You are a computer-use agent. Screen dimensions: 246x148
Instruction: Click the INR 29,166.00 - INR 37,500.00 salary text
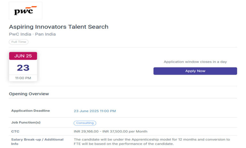coord(111,132)
